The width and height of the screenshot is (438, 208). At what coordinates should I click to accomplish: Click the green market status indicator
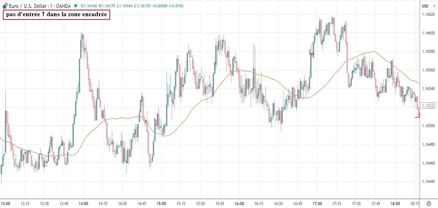[x=76, y=6]
